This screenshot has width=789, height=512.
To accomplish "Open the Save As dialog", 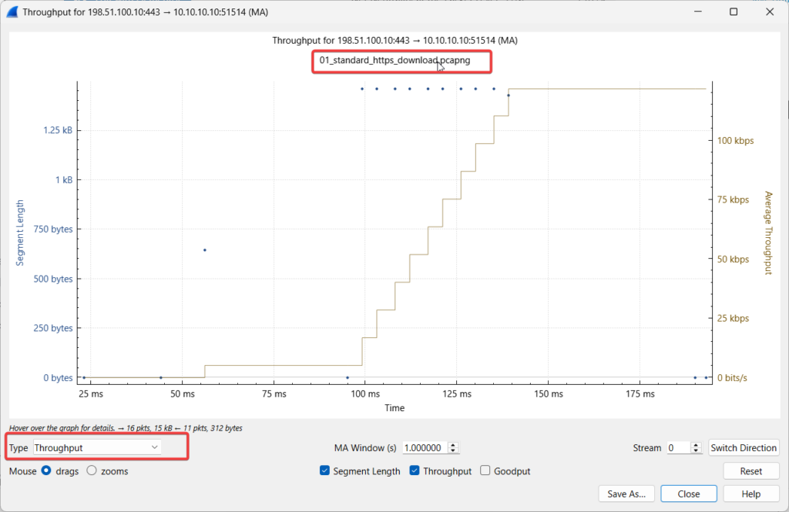I will click(x=626, y=494).
